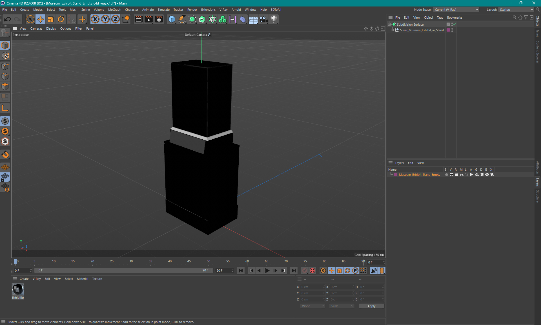Open the Simulate menu
The height and width of the screenshot is (325, 541).
163,10
